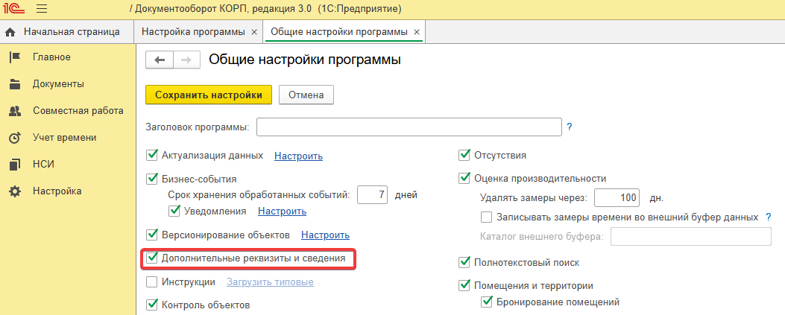Switch to Начальная страница tab
785x315 pixels.
click(66, 32)
